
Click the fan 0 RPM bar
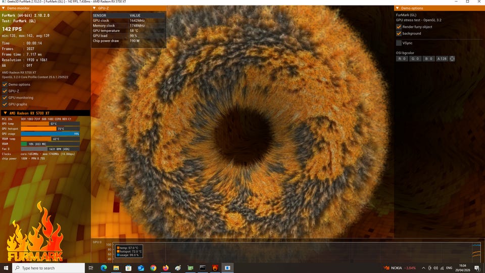pos(50,149)
